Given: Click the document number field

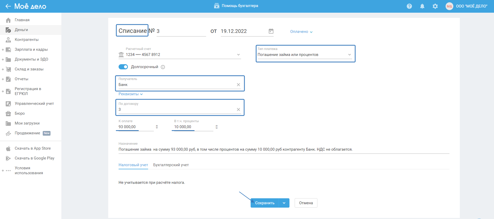Looking at the screenshot, I should click(181, 31).
